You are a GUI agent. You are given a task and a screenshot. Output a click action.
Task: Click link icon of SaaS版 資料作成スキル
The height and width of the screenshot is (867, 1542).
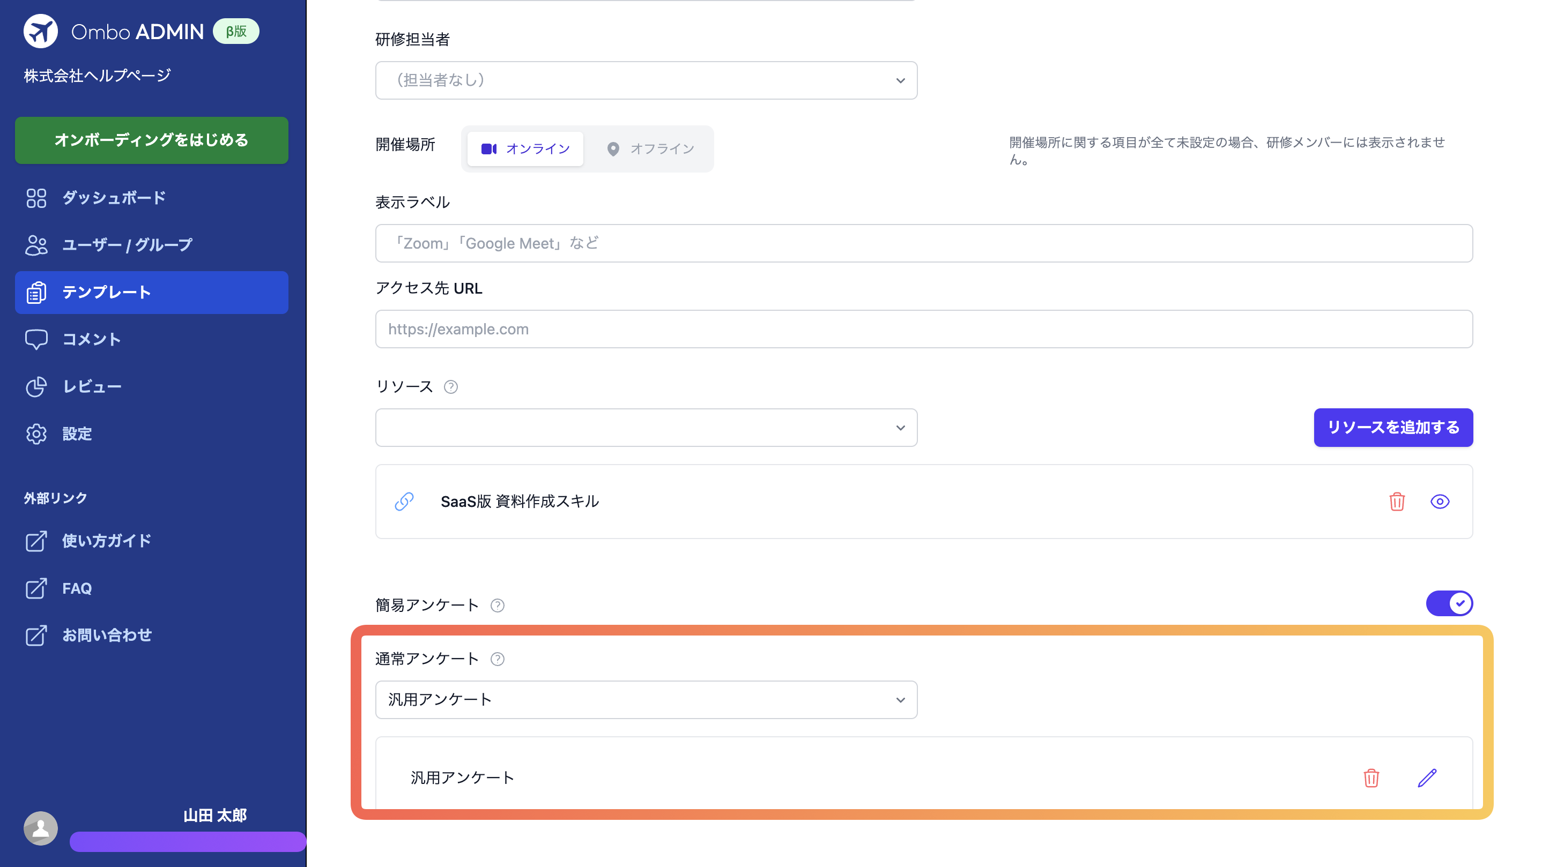(x=404, y=502)
